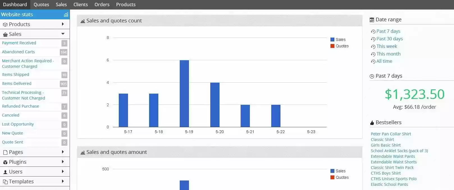Click the Products box icon in sidebar
This screenshot has height=190, width=454.
click(5, 25)
